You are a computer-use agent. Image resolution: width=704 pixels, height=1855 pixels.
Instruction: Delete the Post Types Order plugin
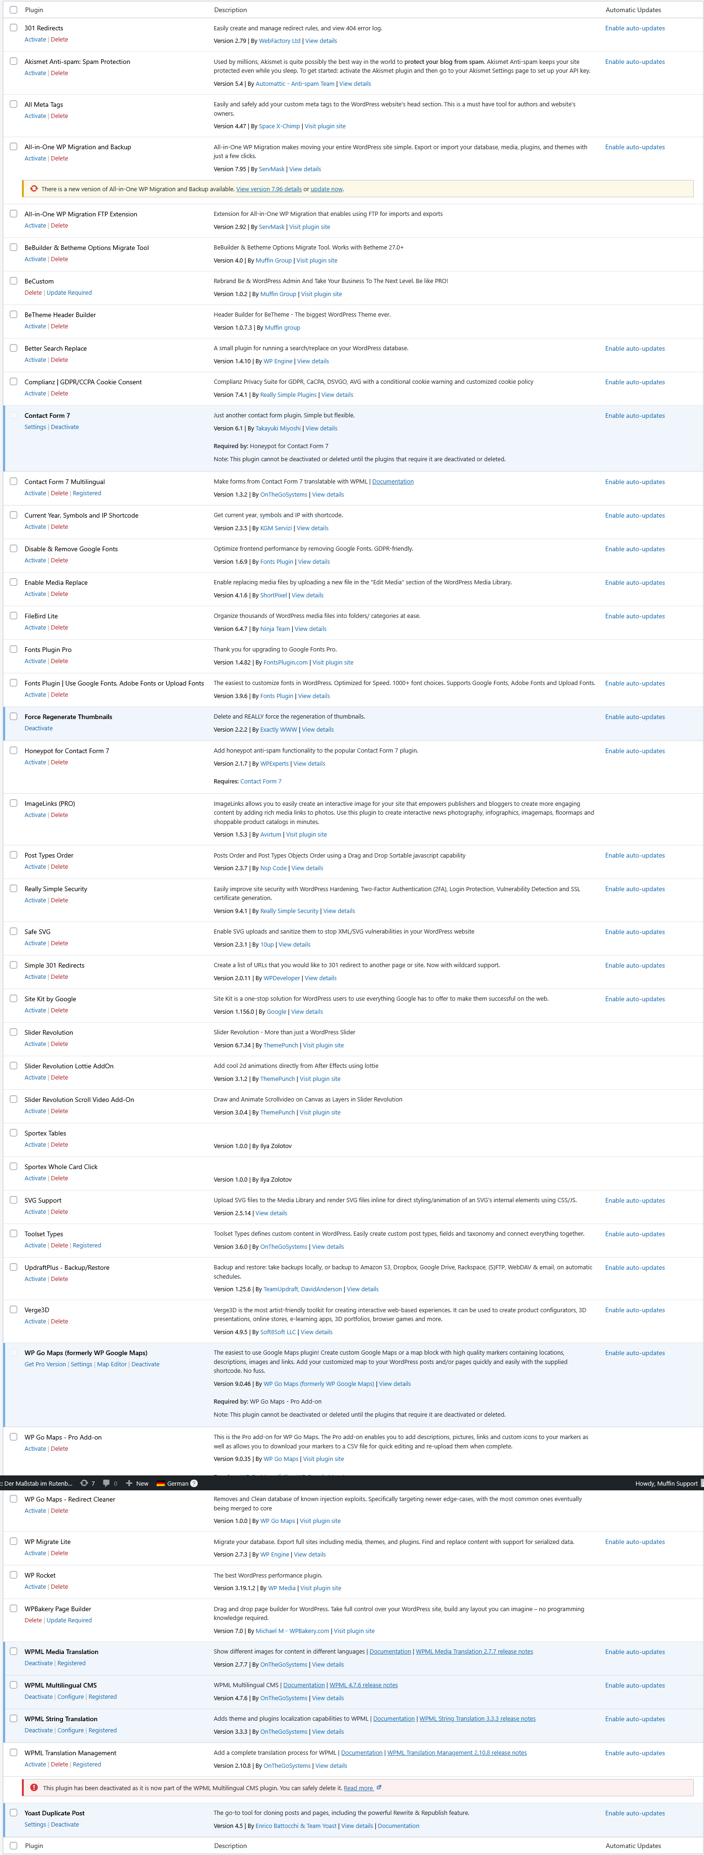click(x=60, y=867)
